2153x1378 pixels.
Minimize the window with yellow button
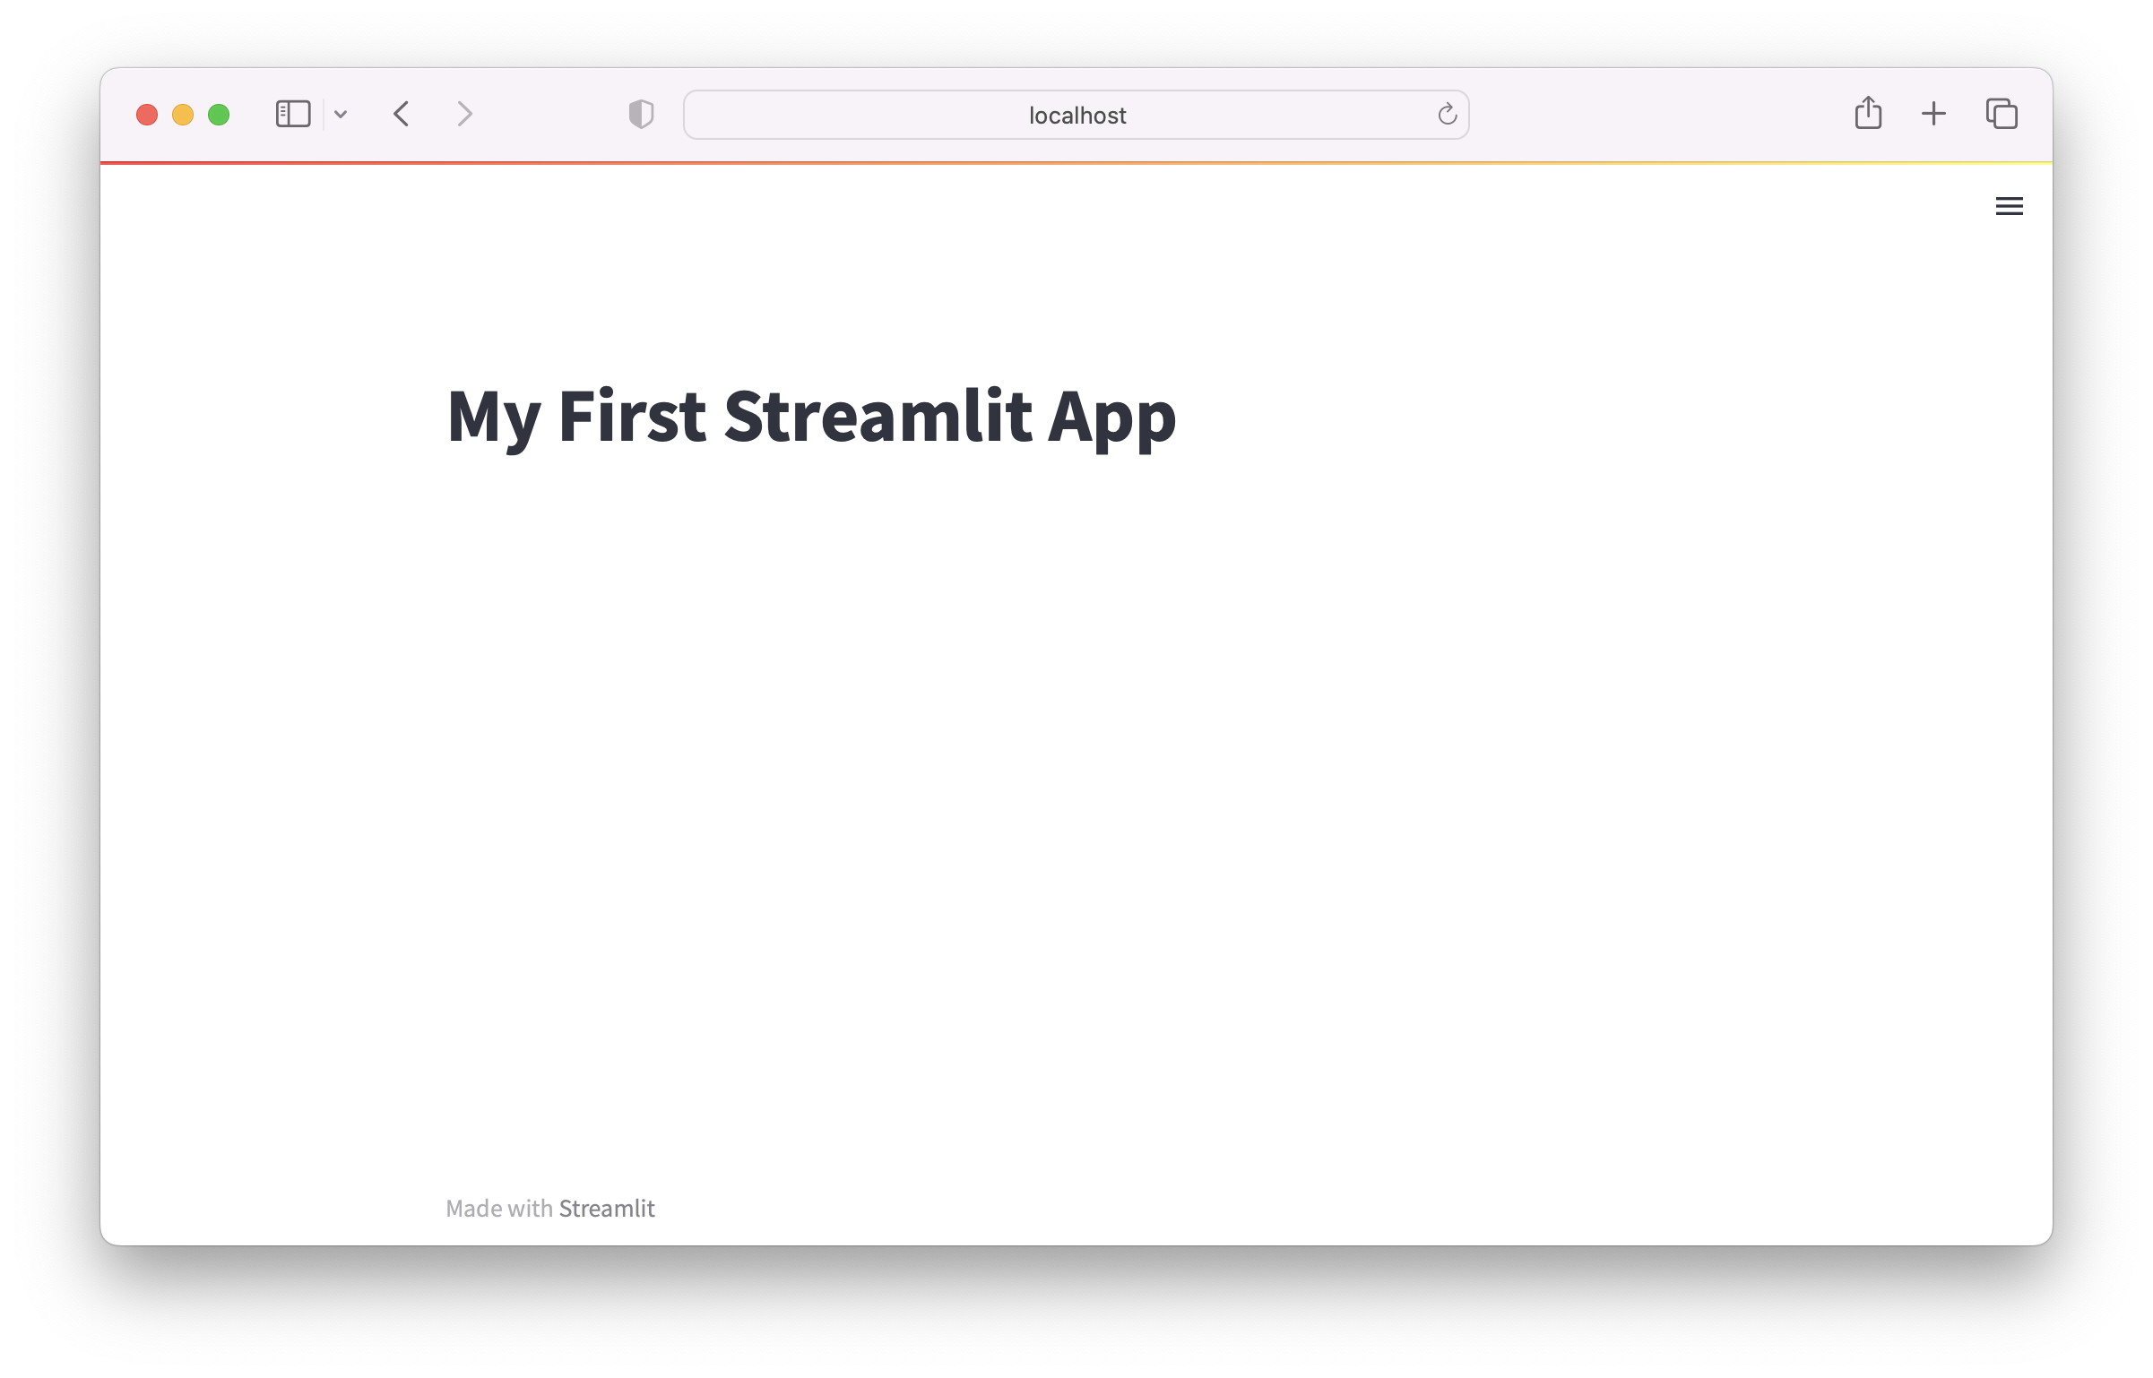click(183, 115)
